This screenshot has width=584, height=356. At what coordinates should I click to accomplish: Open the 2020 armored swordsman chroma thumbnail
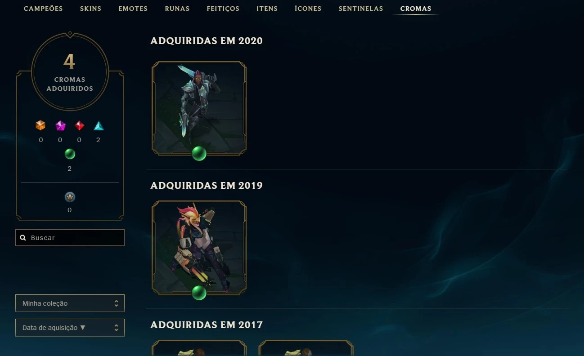click(x=199, y=108)
